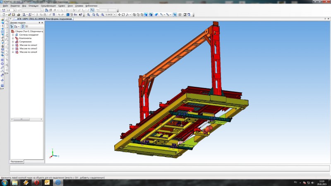Click the command prompt input field
Viewport: 331px width, 186px height.
pos(170,168)
